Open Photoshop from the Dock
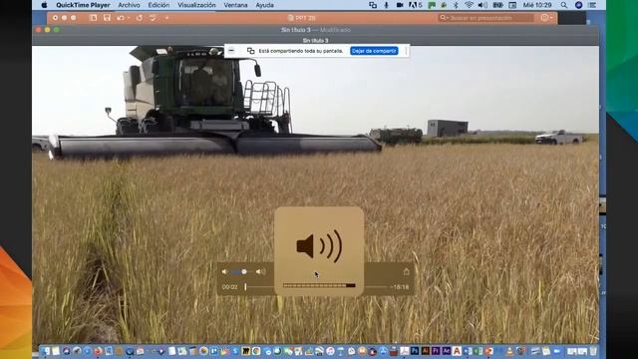The width and height of the screenshot is (638, 359). click(415, 351)
